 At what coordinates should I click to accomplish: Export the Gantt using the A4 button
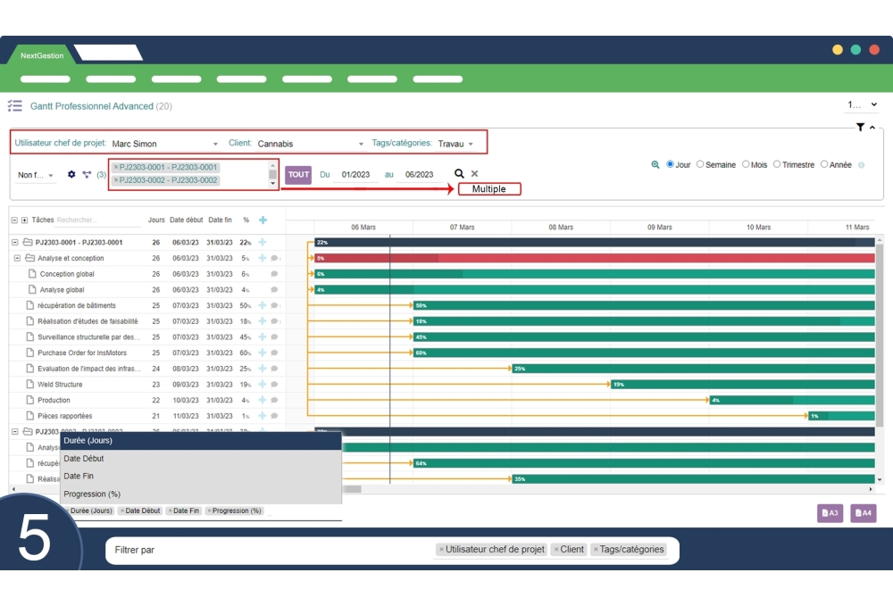(863, 513)
